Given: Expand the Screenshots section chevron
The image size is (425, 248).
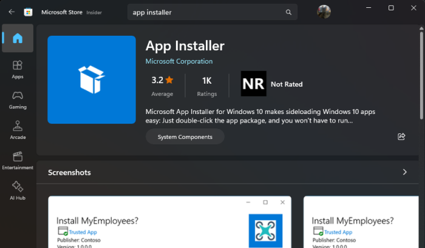Looking at the screenshot, I should pyautogui.click(x=405, y=172).
